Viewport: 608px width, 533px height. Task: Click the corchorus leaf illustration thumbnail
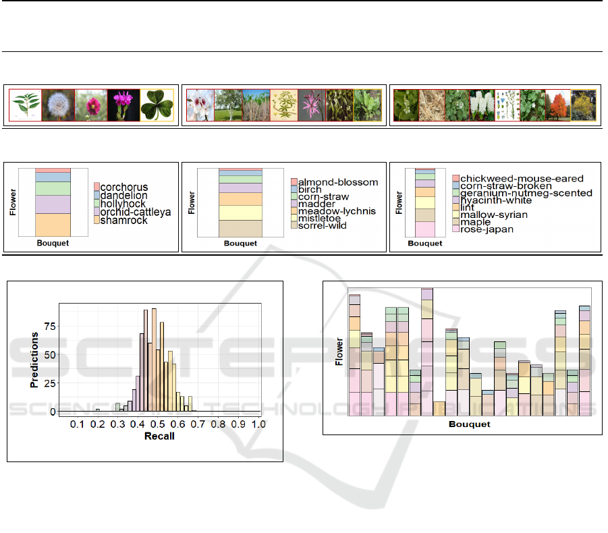point(26,105)
